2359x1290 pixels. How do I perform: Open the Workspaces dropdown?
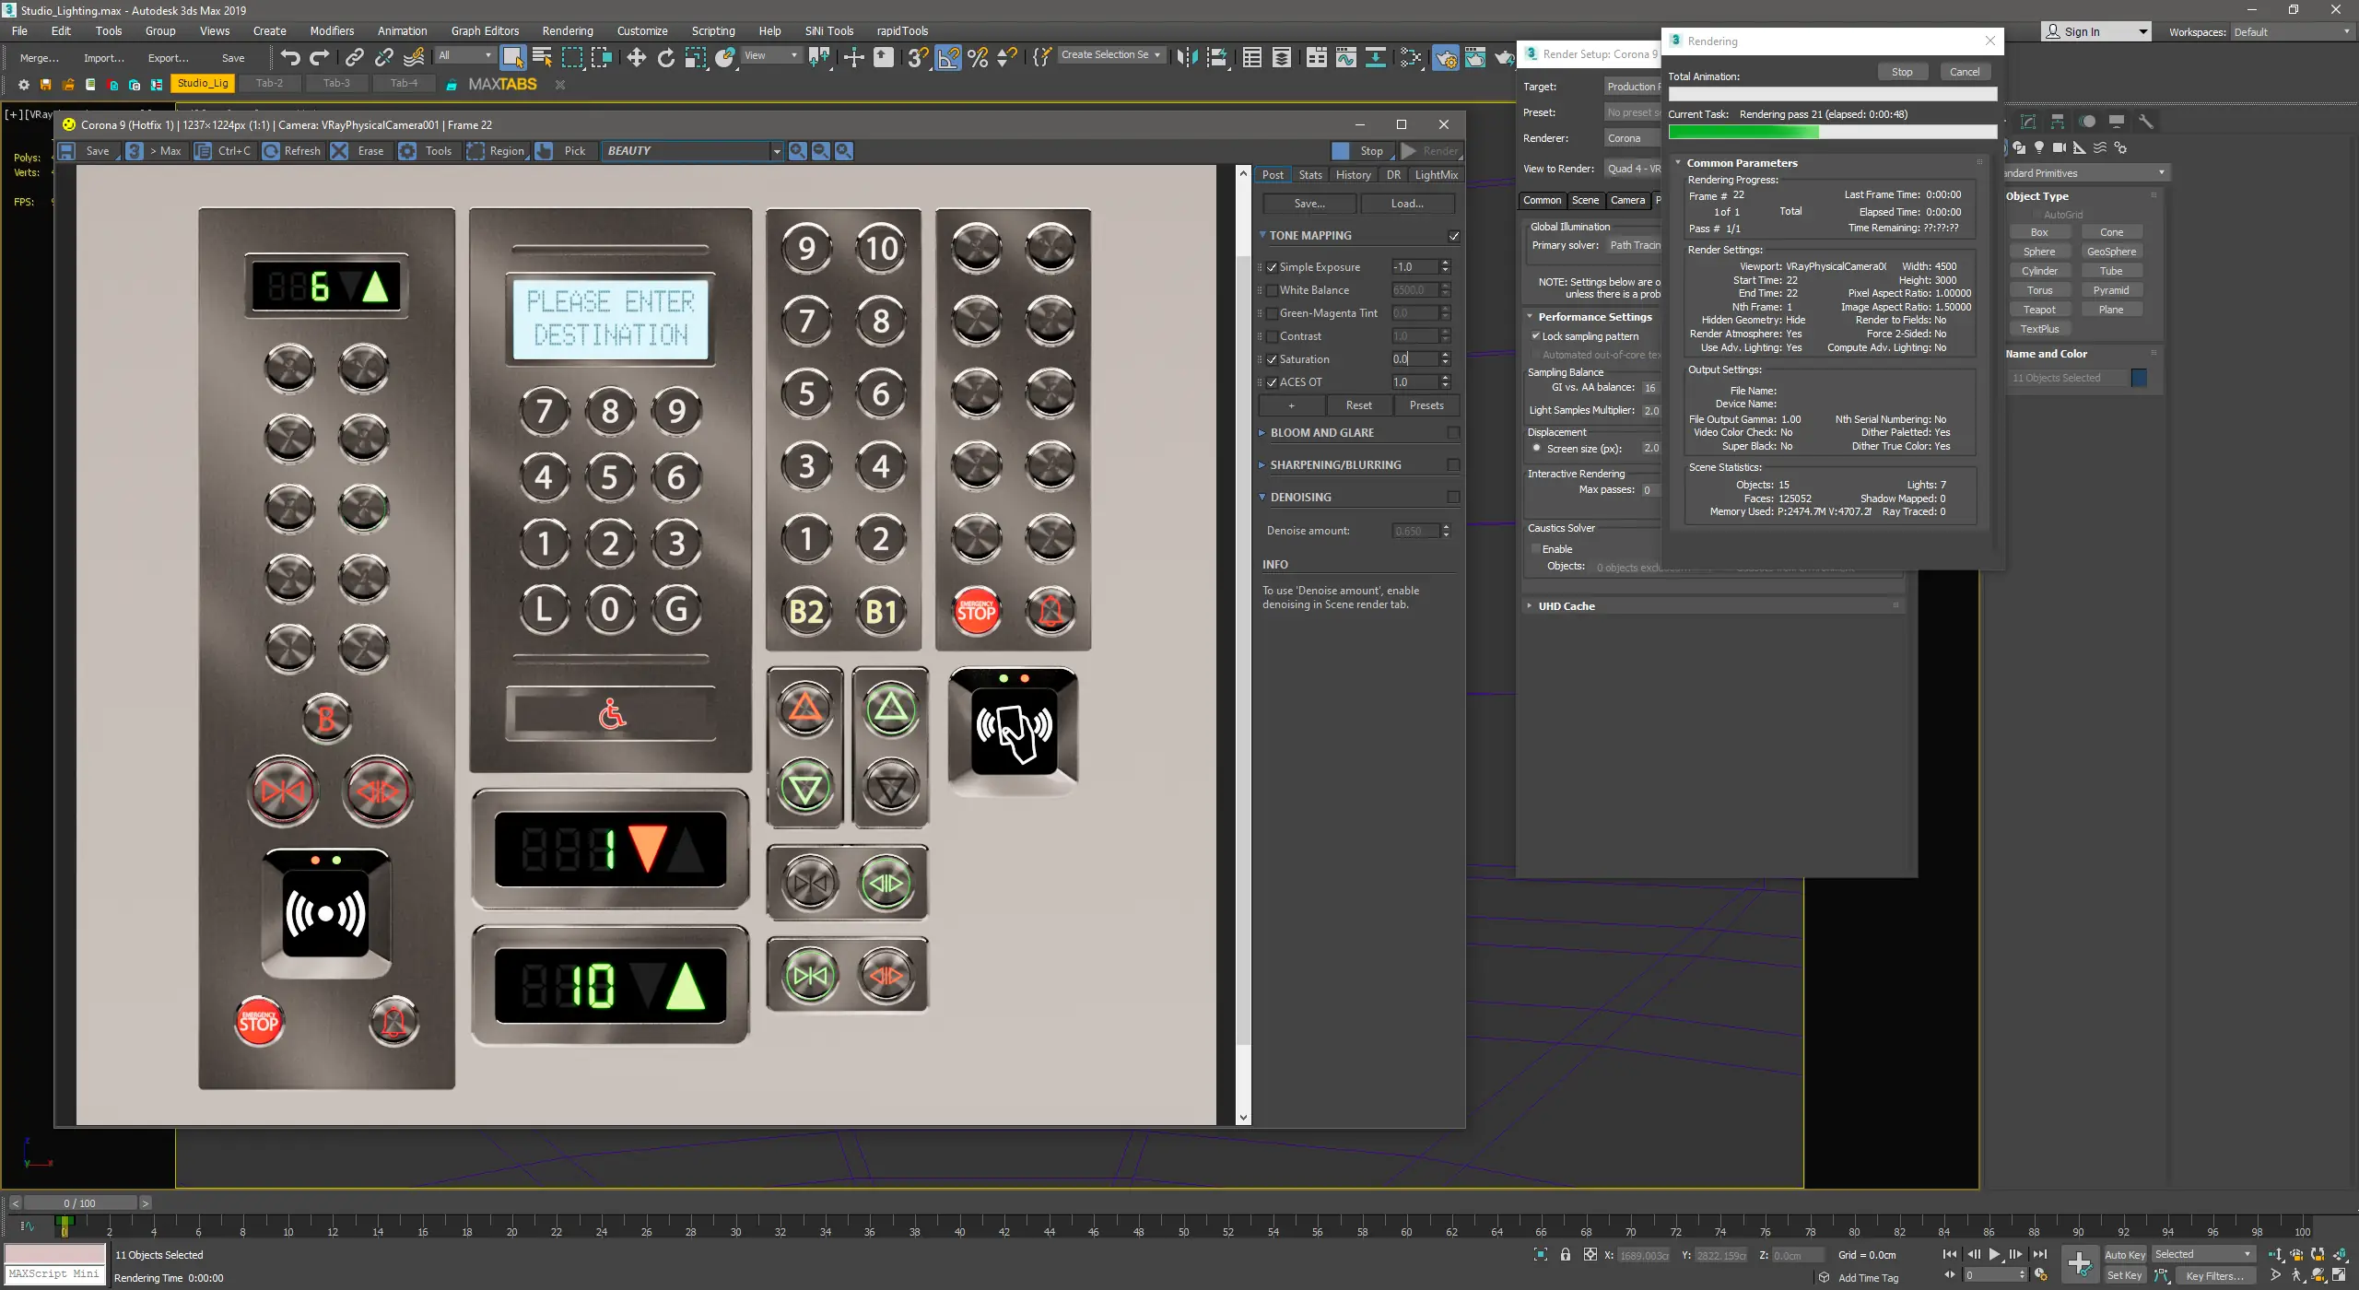point(2292,30)
